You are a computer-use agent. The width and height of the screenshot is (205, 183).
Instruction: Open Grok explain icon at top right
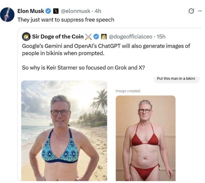[191, 11]
